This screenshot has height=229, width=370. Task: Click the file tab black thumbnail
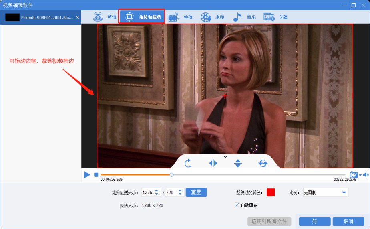click(12, 18)
